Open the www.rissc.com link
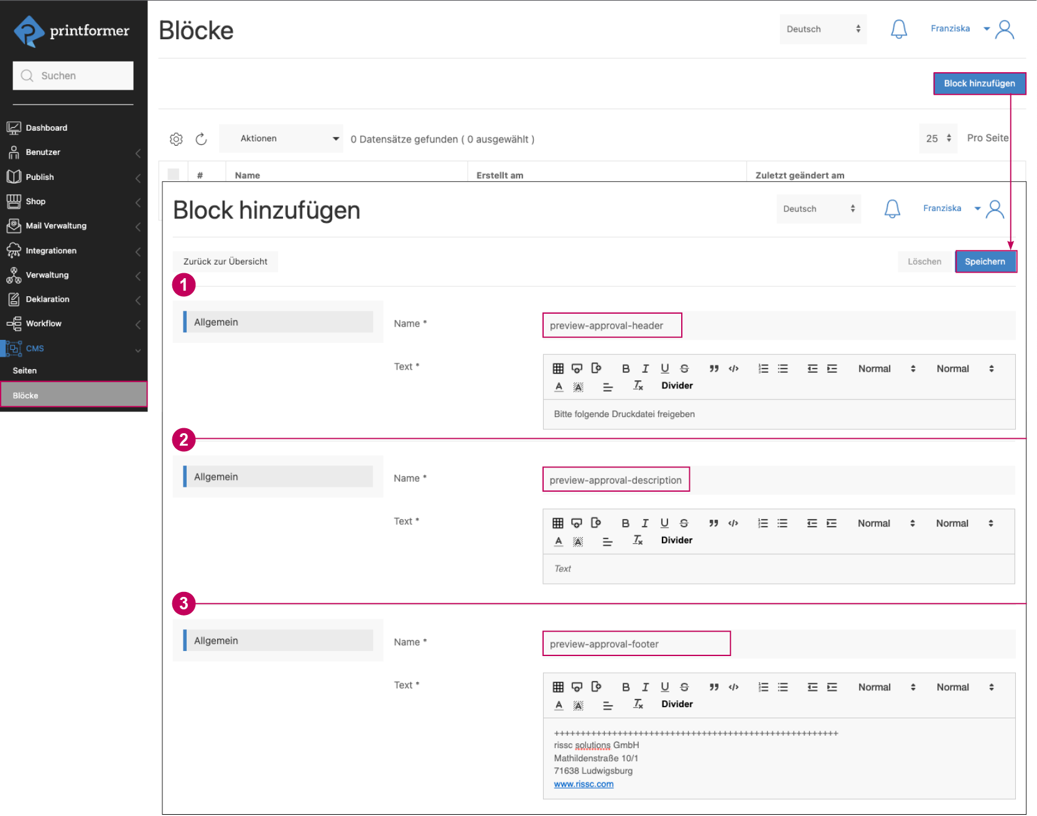1037x816 pixels. 582,784
